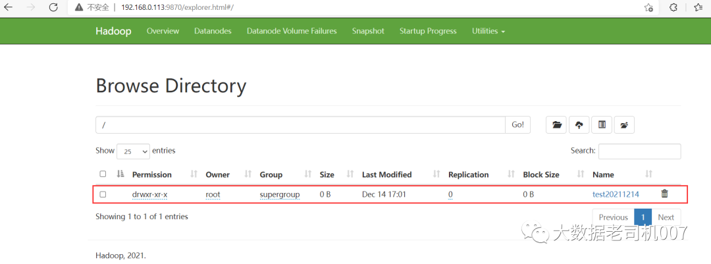
Task: Delete test20211214 with the trash icon
Action: pyautogui.click(x=664, y=194)
